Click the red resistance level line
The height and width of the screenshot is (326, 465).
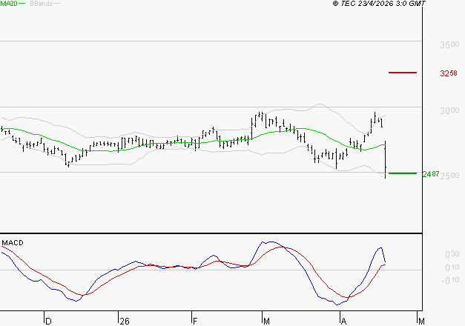(x=403, y=73)
